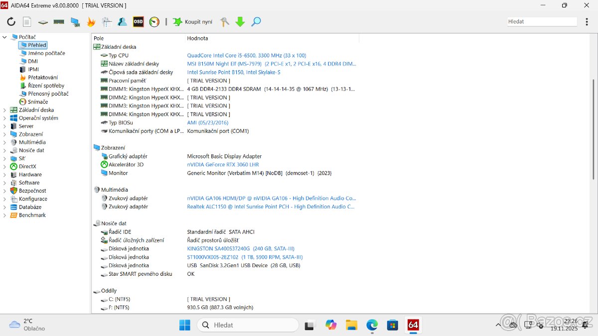Select the Benchmark tree item
The image size is (598, 336).
click(x=32, y=215)
